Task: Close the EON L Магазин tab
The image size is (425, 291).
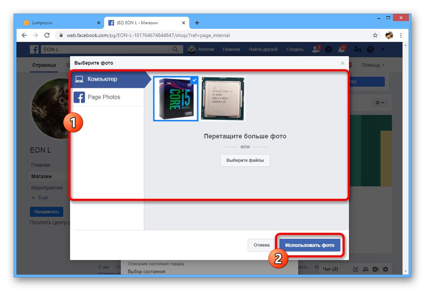Action: (x=184, y=23)
